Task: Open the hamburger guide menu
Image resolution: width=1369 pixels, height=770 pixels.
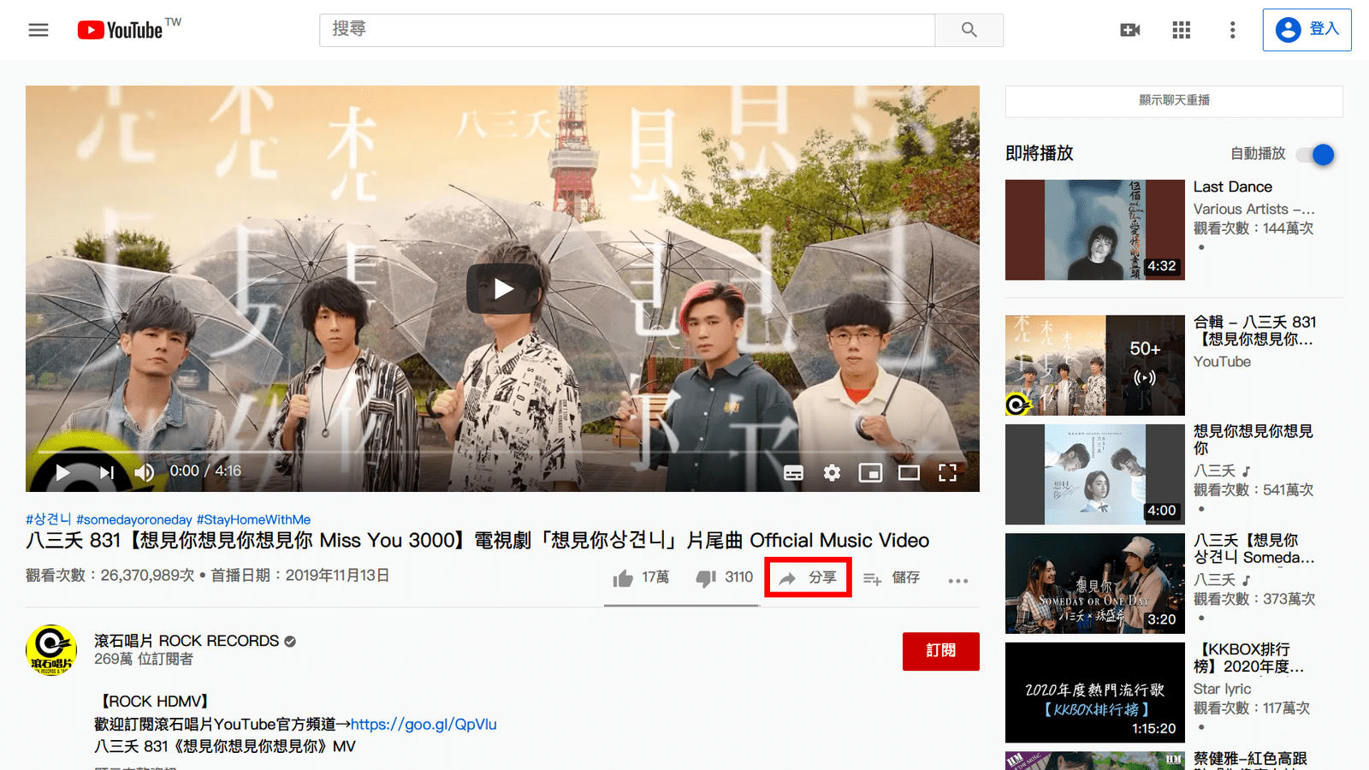Action: pyautogui.click(x=39, y=30)
